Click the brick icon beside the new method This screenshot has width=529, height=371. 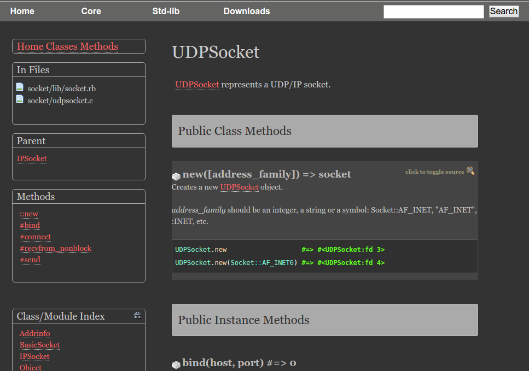[176, 176]
